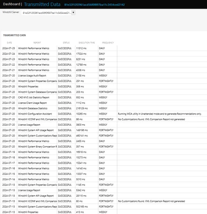The width and height of the screenshot is (207, 214).
Task: Click the License Client Usage Report cell
Action: coord(32,103)
